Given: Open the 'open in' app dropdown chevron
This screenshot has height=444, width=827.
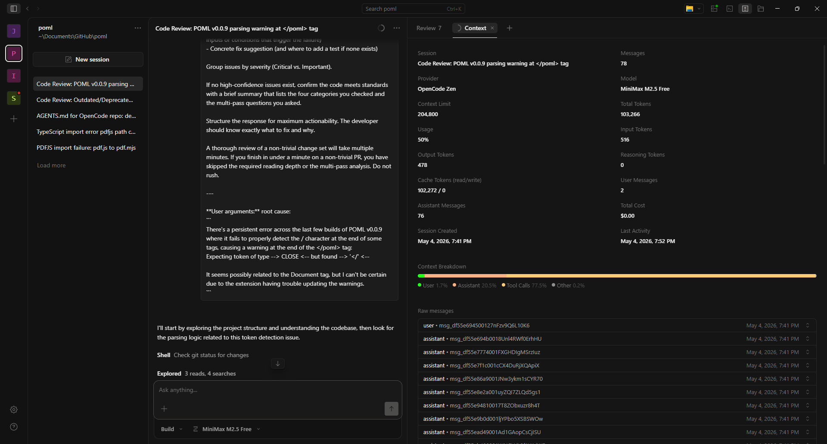Looking at the screenshot, I should tap(699, 9).
